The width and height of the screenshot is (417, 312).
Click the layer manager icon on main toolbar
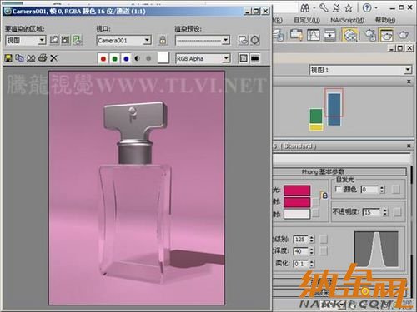pyautogui.click(x=279, y=35)
